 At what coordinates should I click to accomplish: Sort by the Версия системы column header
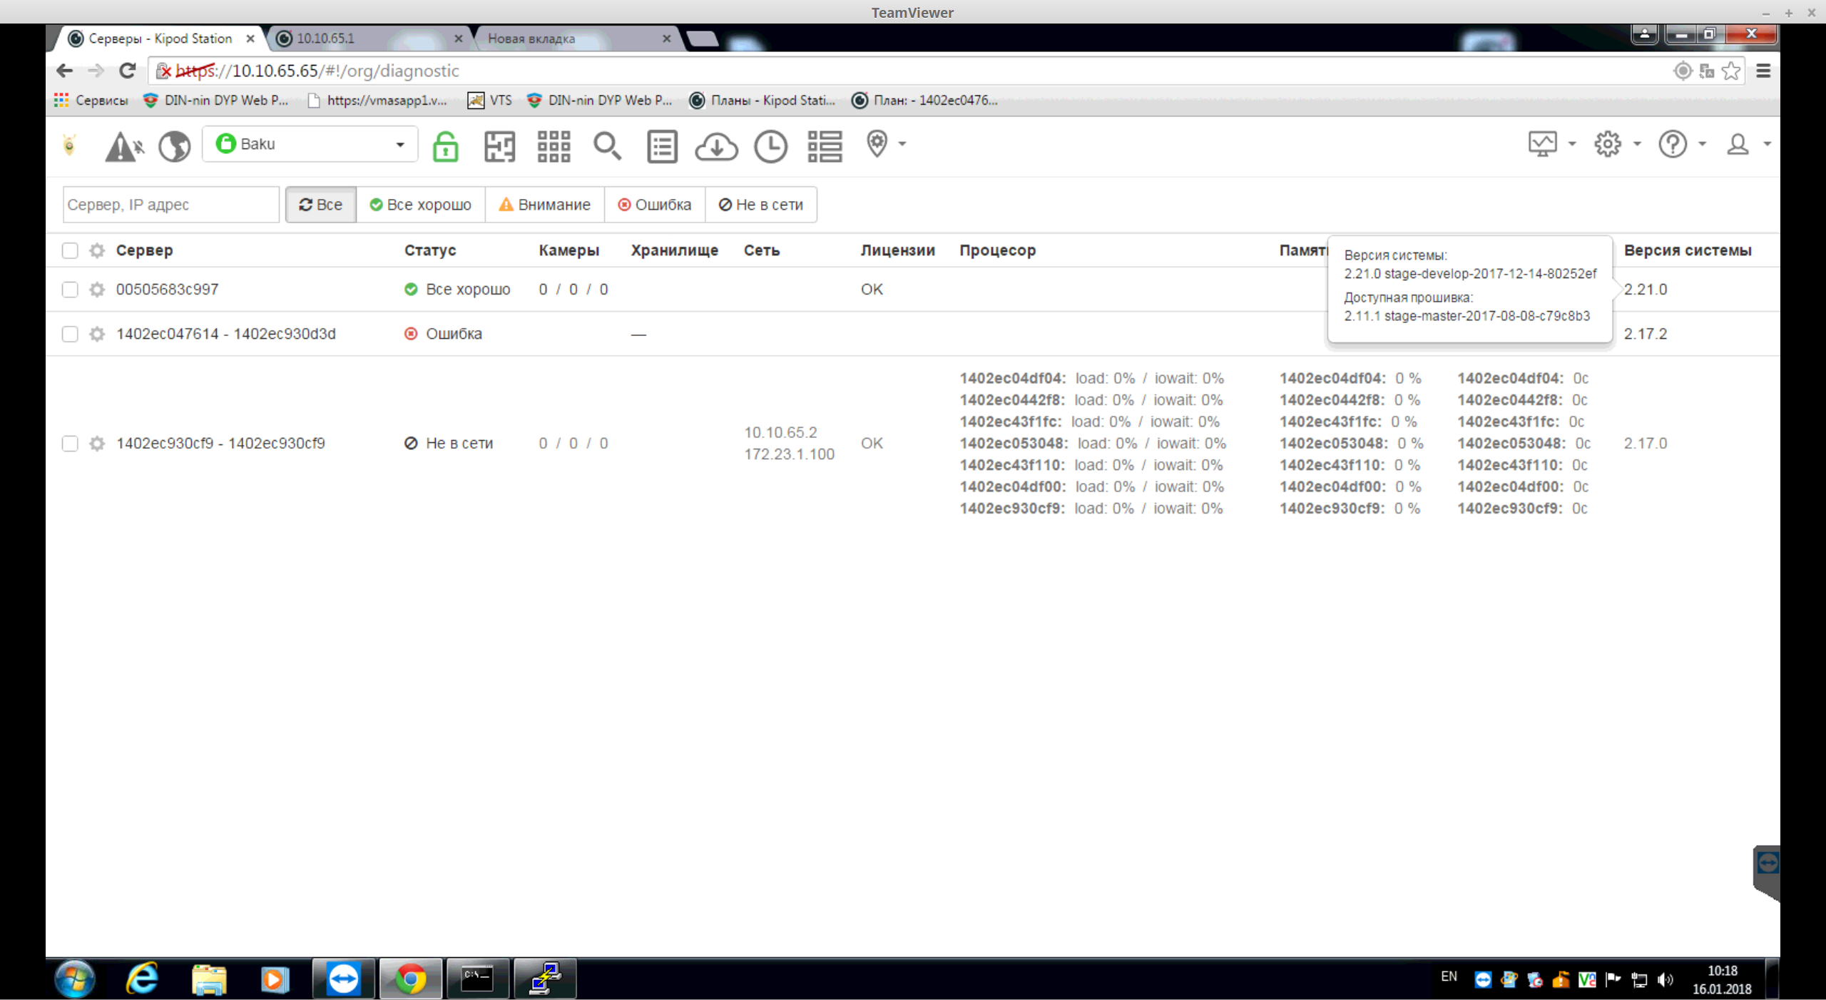point(1687,250)
